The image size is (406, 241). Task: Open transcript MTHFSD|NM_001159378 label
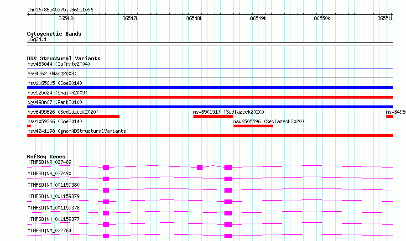53,208
